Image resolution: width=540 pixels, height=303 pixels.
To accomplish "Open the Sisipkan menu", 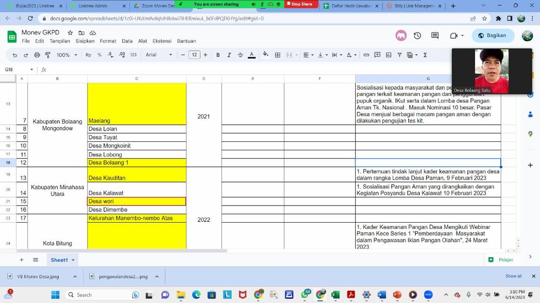I will 85,41.
